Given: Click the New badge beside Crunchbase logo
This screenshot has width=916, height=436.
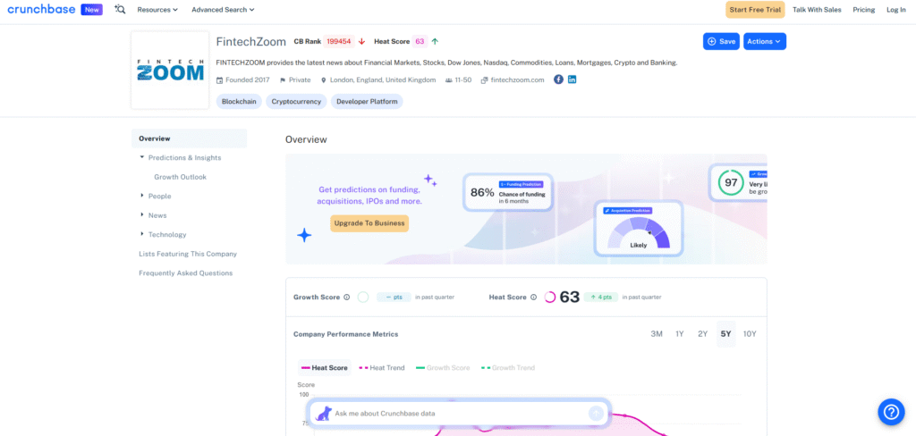Looking at the screenshot, I should [x=92, y=9].
